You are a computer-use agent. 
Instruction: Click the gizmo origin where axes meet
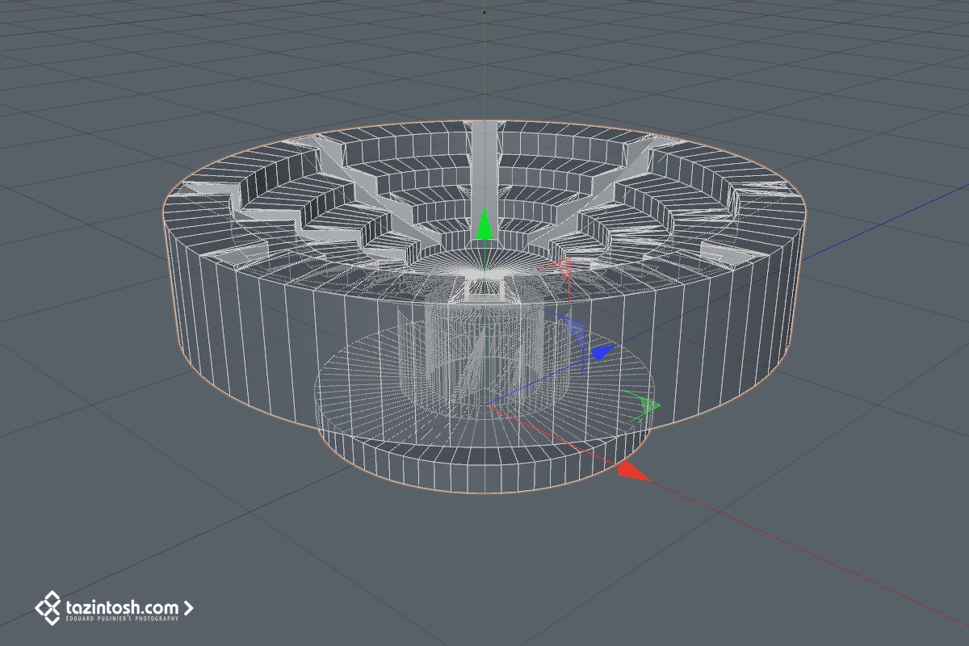point(484,406)
